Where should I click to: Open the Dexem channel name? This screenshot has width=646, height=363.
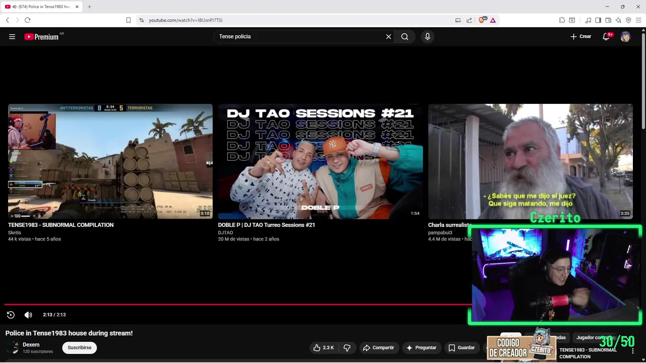click(31, 345)
